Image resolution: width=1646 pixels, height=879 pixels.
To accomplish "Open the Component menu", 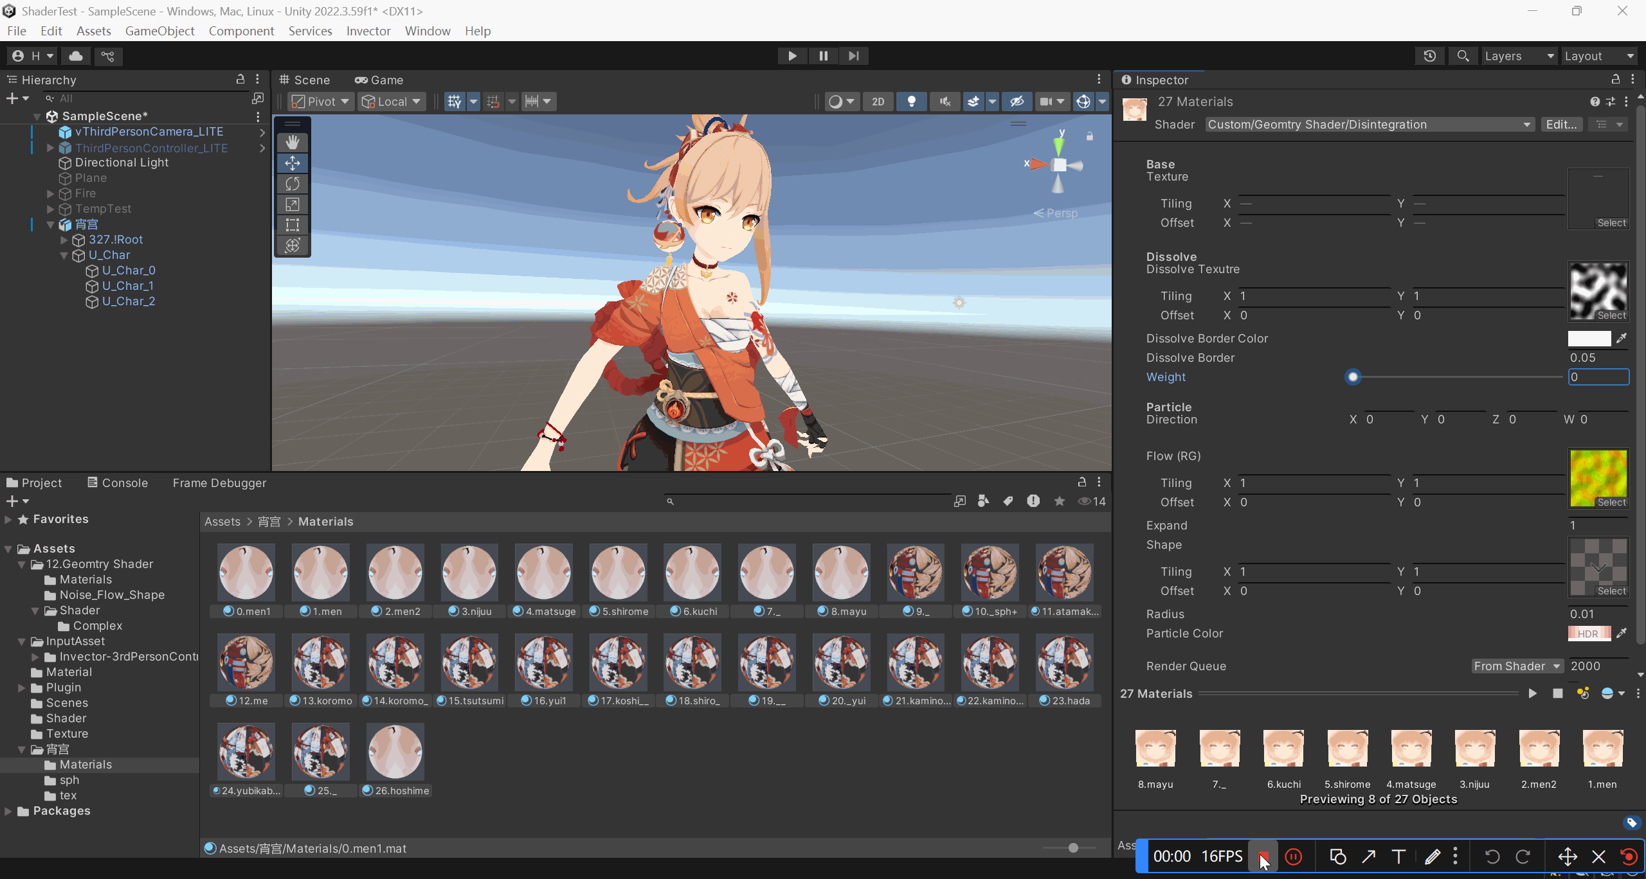I will (x=241, y=31).
